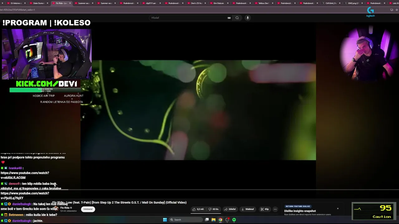Create a clip with the Klip button

click(265, 209)
